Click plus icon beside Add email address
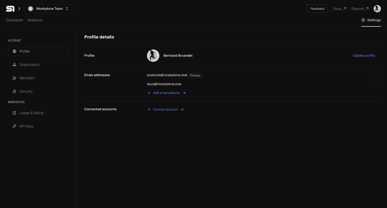Image resolution: width=387 pixels, height=208 pixels. click(149, 93)
